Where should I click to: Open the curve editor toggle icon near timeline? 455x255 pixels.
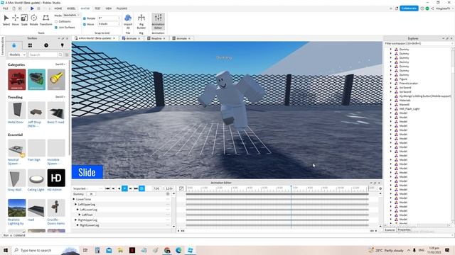[181, 188]
